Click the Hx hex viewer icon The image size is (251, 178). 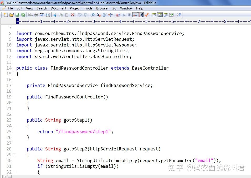click(123, 15)
